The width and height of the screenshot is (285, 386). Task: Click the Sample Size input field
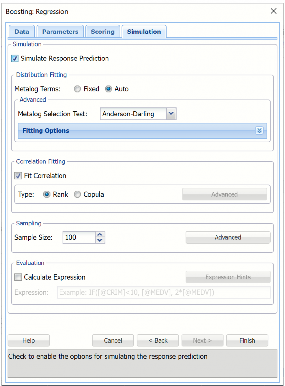pyautogui.click(x=79, y=237)
